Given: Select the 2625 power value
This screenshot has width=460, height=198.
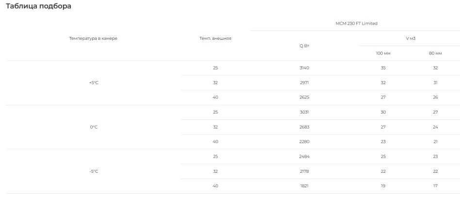Looking at the screenshot, I should pos(304,97).
